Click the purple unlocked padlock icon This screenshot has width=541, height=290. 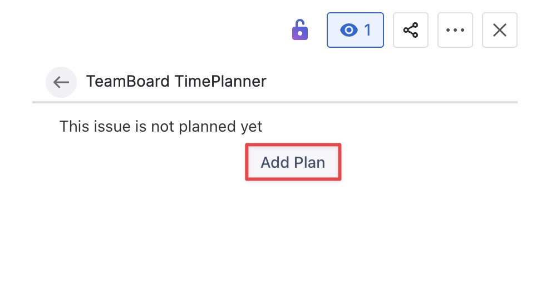[x=300, y=30]
